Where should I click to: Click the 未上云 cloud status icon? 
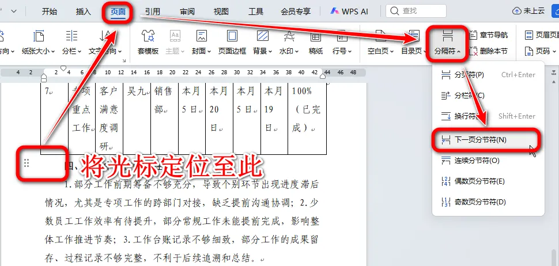tap(516, 11)
